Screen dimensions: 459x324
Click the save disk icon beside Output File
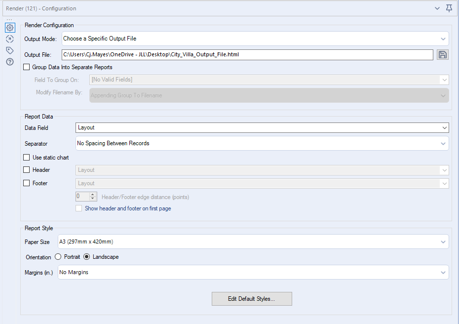click(443, 54)
